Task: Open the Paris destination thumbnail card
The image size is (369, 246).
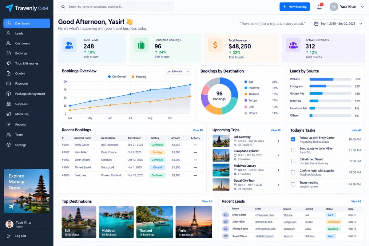Action: tap(194, 222)
